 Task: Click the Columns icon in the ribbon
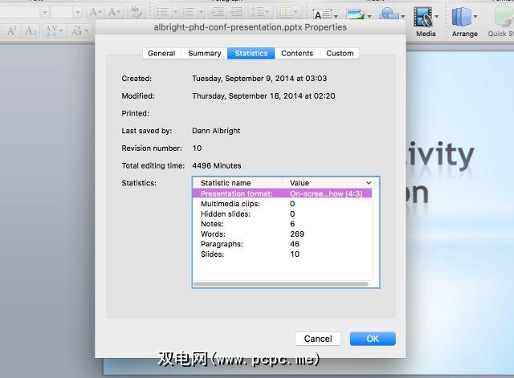288,12
